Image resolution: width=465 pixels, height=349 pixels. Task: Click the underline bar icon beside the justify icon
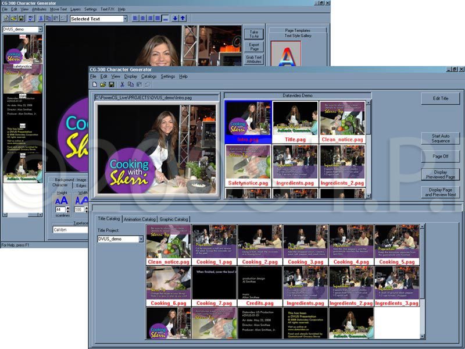tap(165, 19)
